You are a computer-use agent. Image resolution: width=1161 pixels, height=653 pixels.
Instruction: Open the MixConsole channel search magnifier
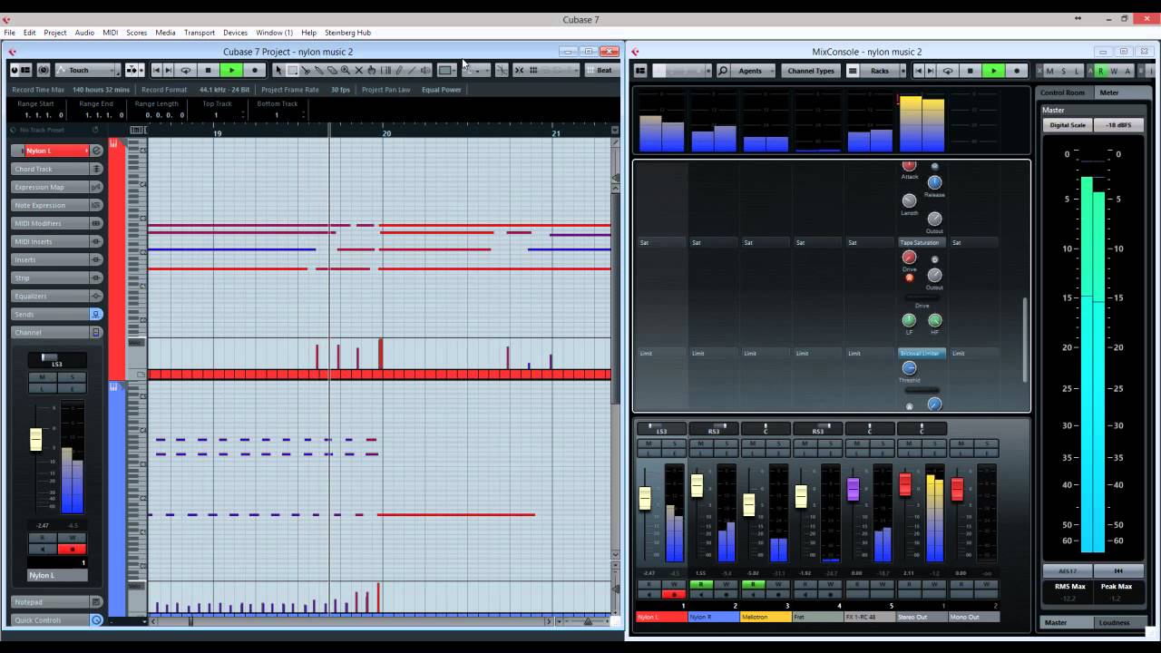[723, 70]
